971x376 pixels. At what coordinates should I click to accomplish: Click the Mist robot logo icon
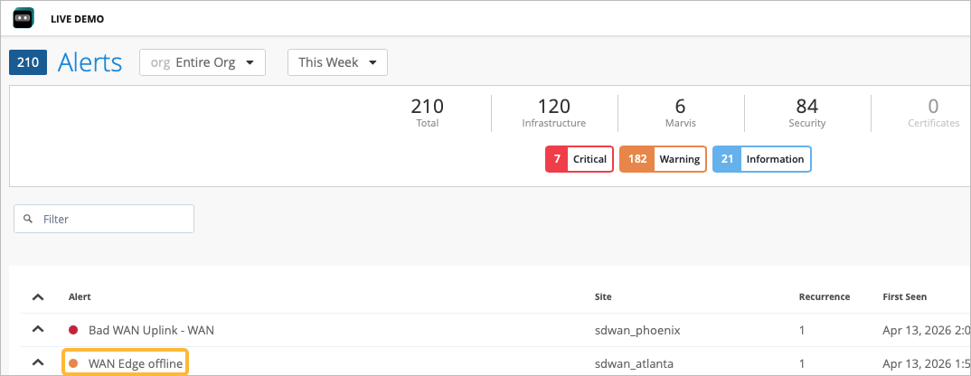point(24,17)
